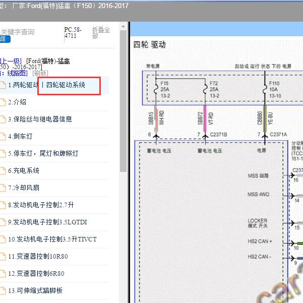Open the 7.冷却风扇 entry
The image size is (303, 303).
tap(24, 188)
